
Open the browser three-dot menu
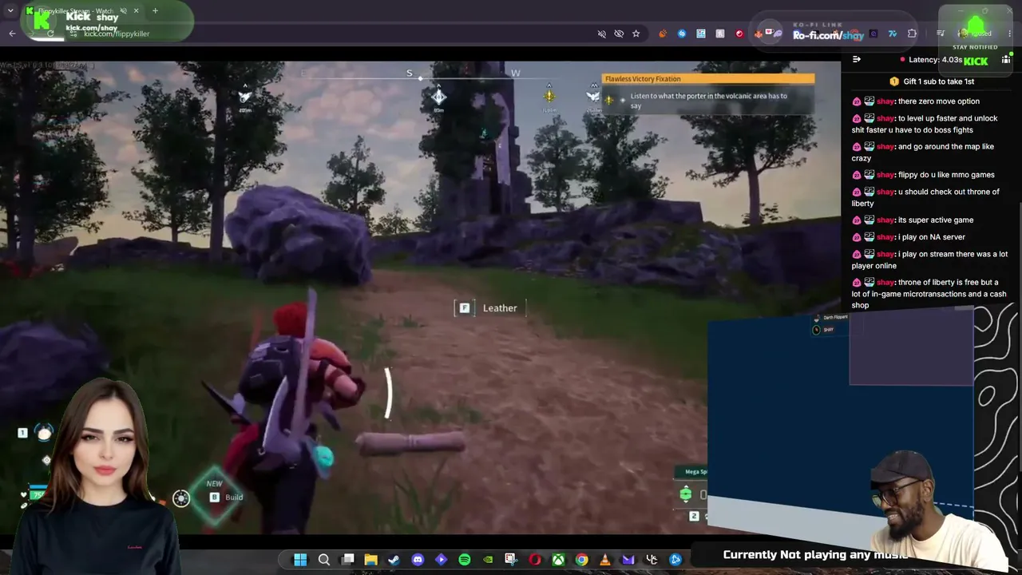click(x=1010, y=34)
